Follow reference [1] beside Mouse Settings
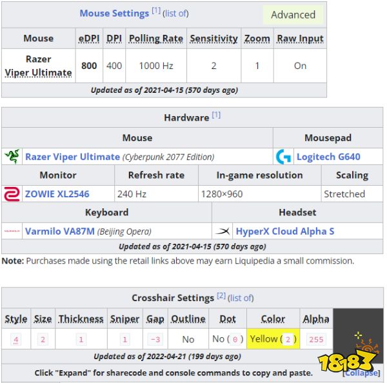The height and width of the screenshot is (383, 387). pos(156,10)
